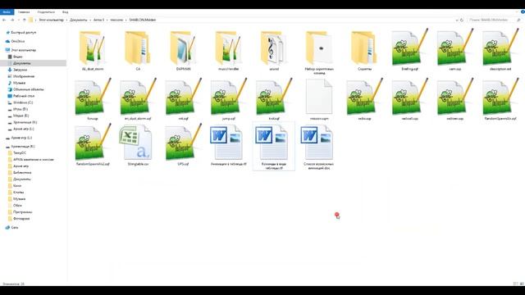Go back with the Back arrow

click(4, 20)
